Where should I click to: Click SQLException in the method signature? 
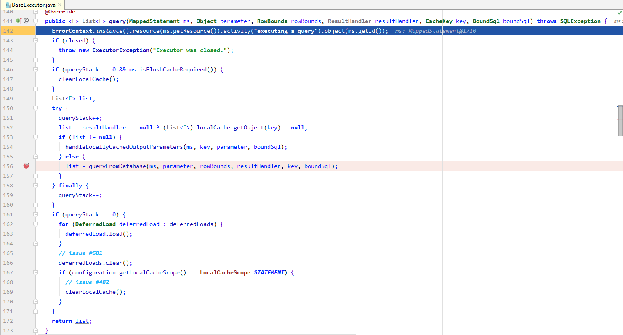pos(580,21)
